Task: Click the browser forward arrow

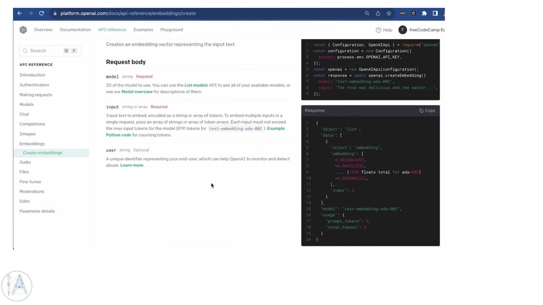Action: click(x=31, y=13)
